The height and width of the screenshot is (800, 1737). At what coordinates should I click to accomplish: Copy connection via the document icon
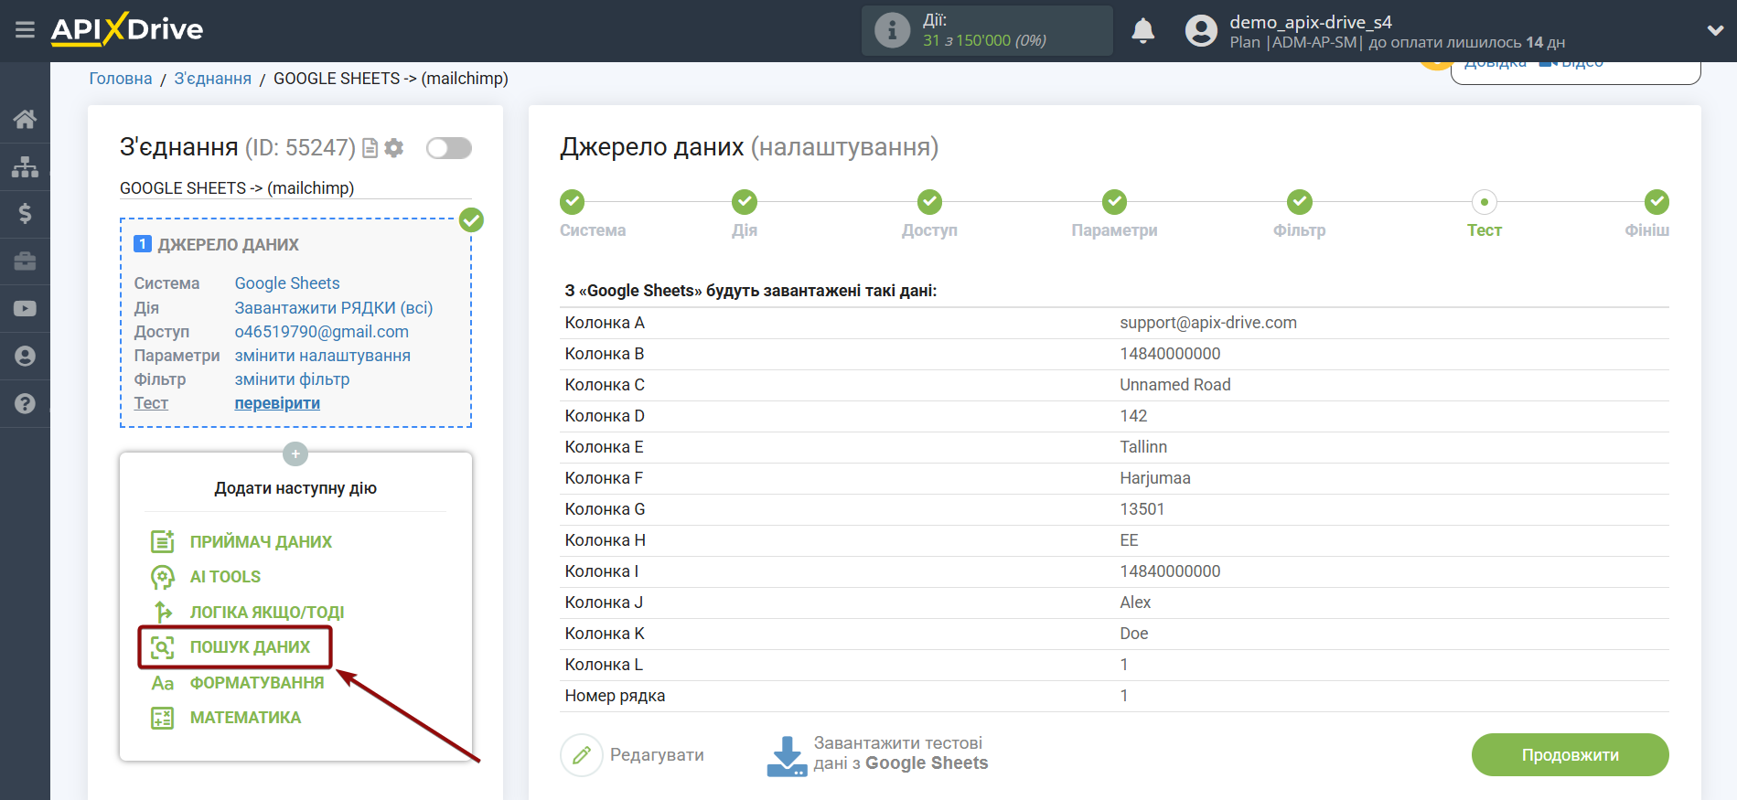coord(370,148)
